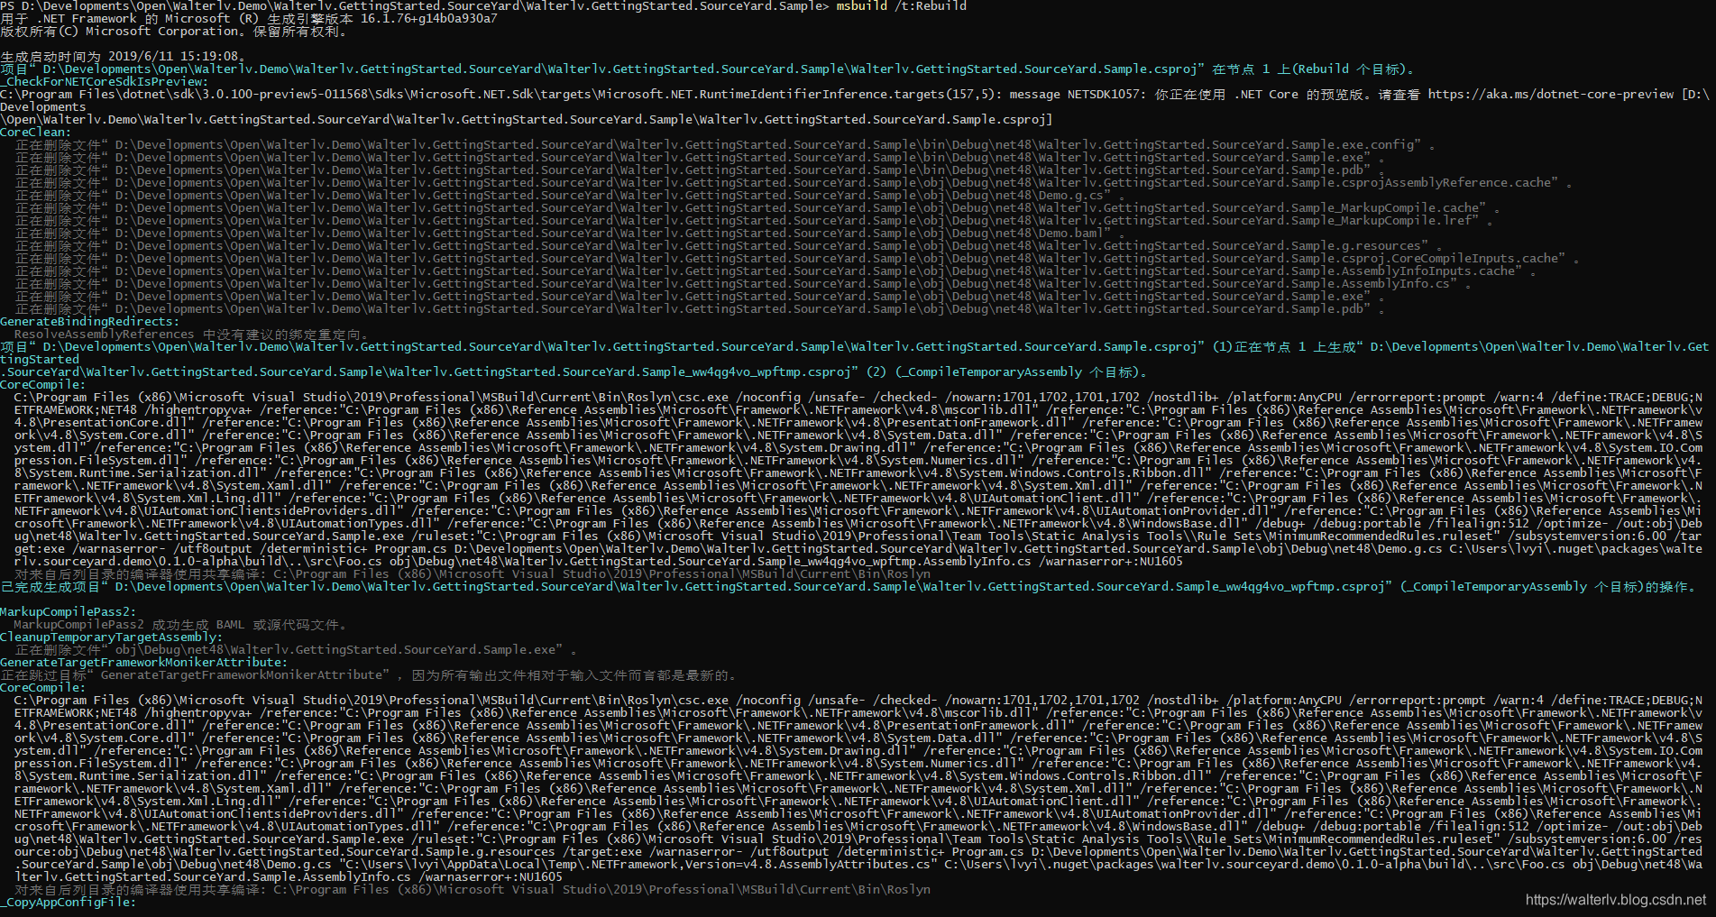
Task: Click the 'GenerateBindingRedirects:' target heading
Action: click(90, 321)
